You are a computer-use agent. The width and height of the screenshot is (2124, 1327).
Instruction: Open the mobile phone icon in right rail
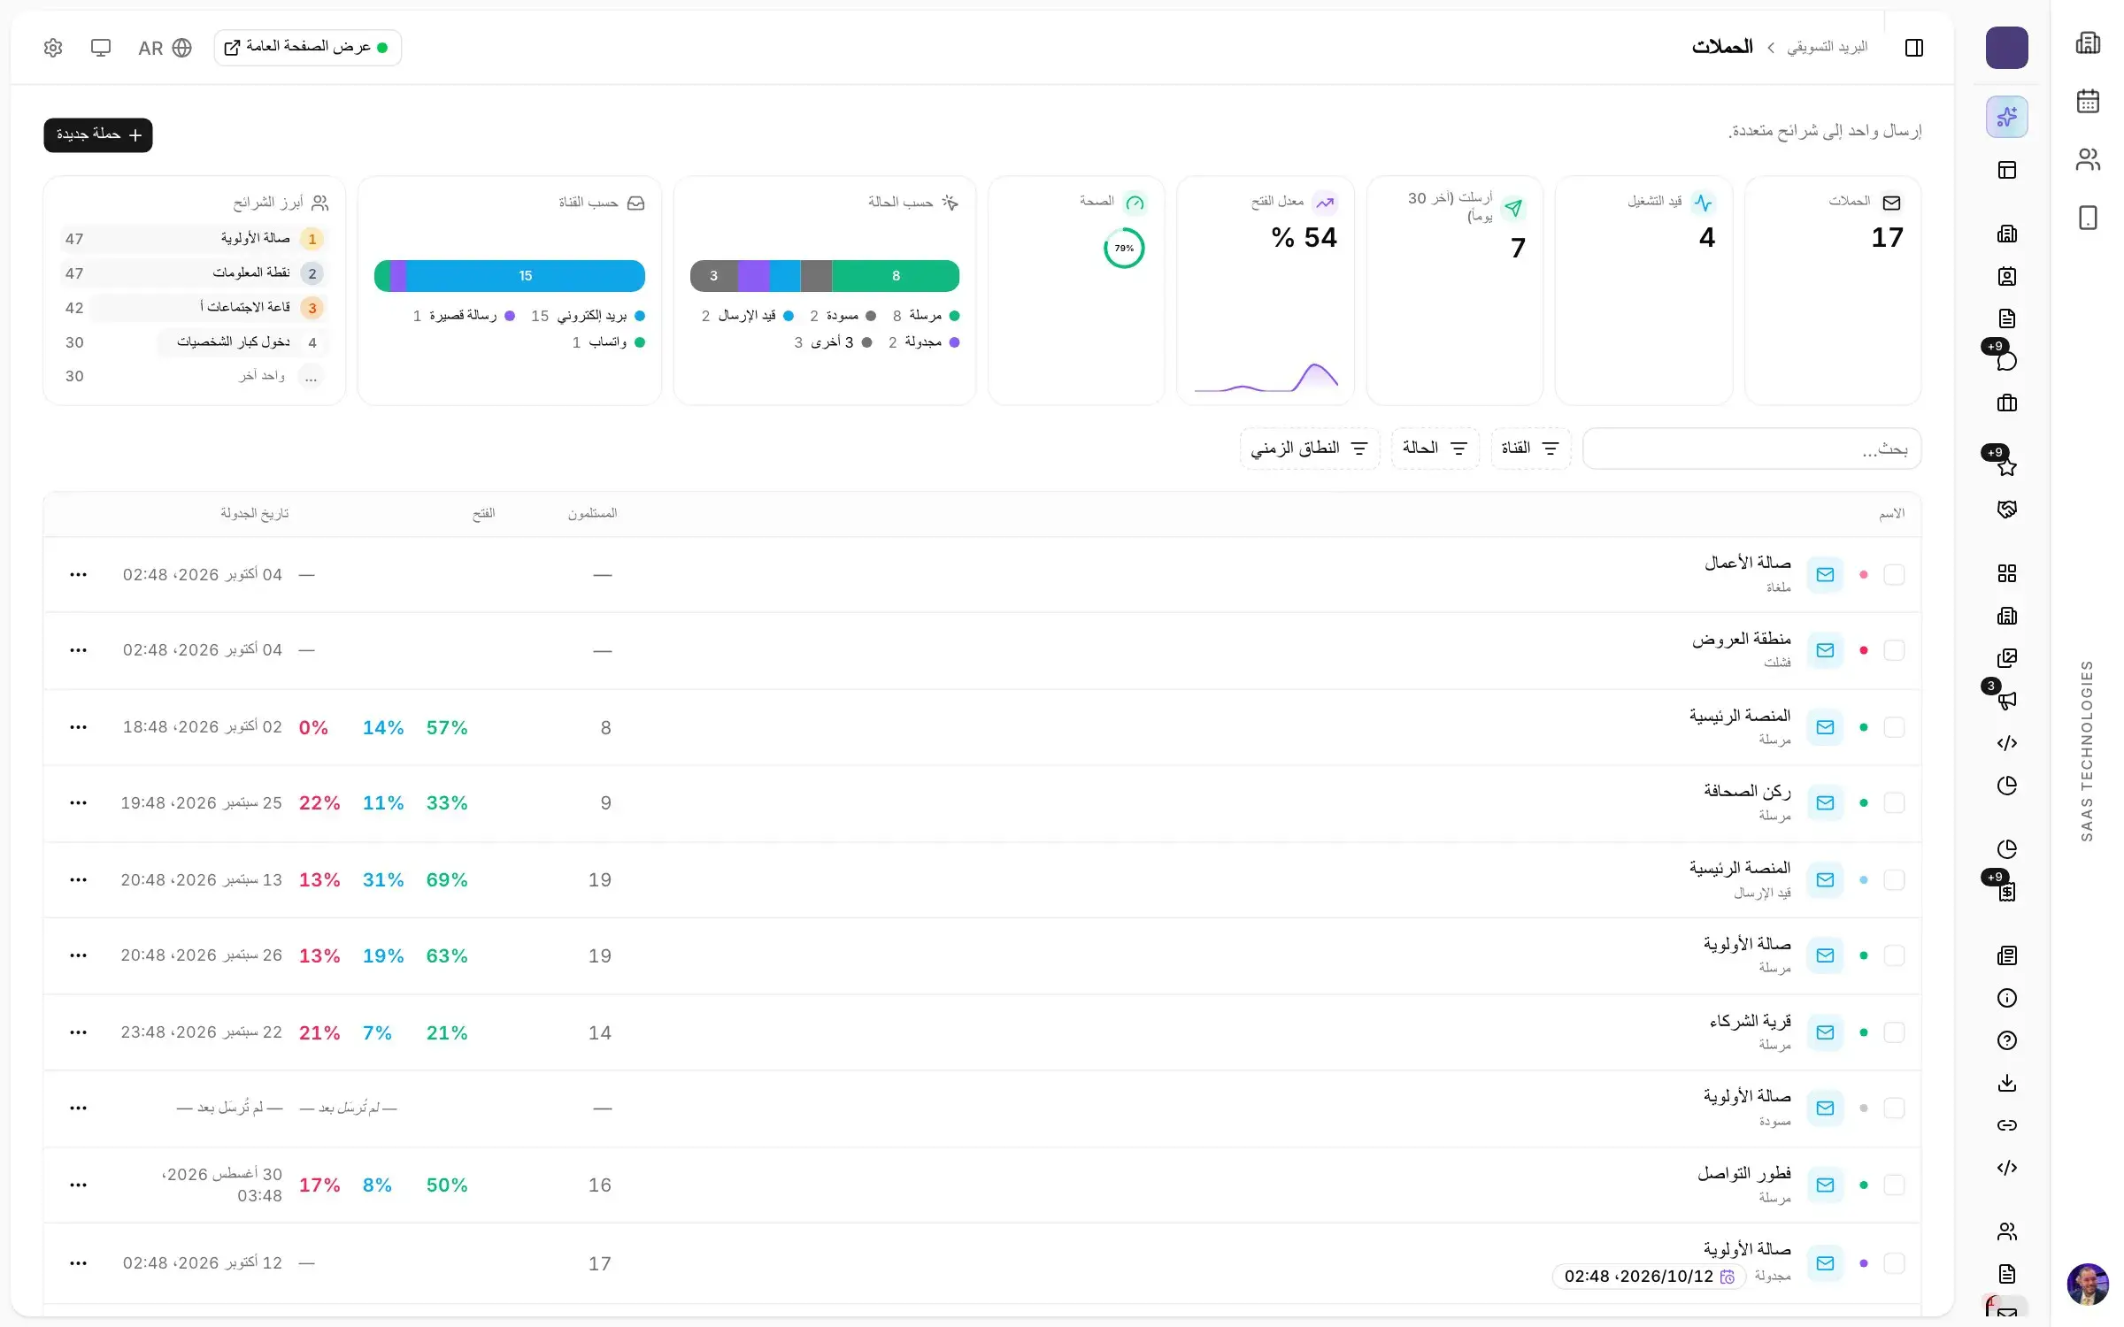point(2088,218)
